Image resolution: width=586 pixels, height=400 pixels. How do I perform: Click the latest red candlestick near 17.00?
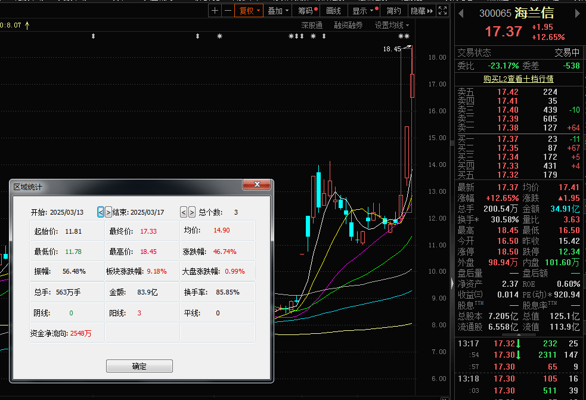coord(412,86)
